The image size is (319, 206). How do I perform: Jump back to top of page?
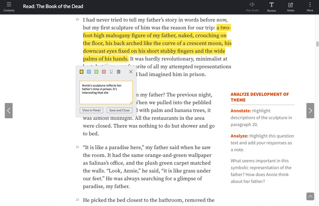pyautogui.click(x=310, y=196)
